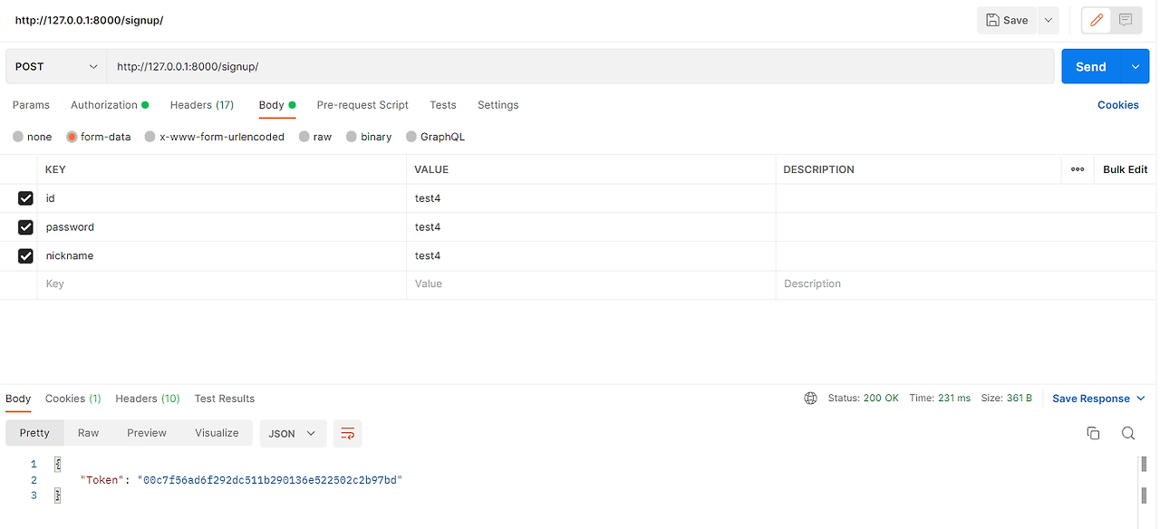Open the comments icon
Screen dimensions: 1160x529
coord(1126,20)
